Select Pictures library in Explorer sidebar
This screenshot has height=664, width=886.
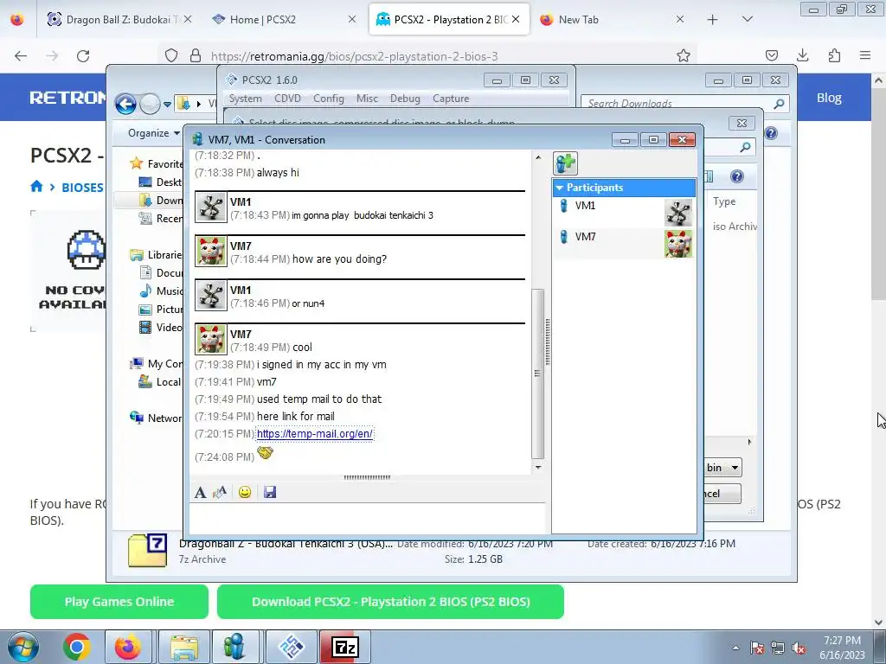tap(162, 310)
